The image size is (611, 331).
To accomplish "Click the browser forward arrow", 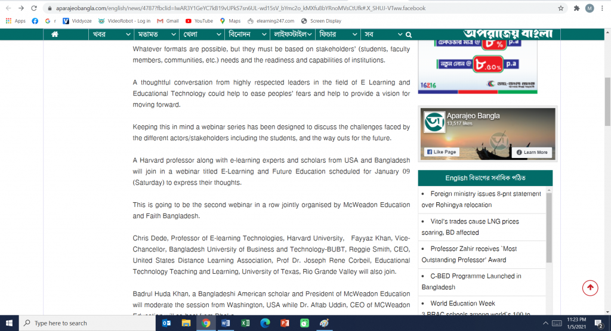I will click(x=21, y=8).
